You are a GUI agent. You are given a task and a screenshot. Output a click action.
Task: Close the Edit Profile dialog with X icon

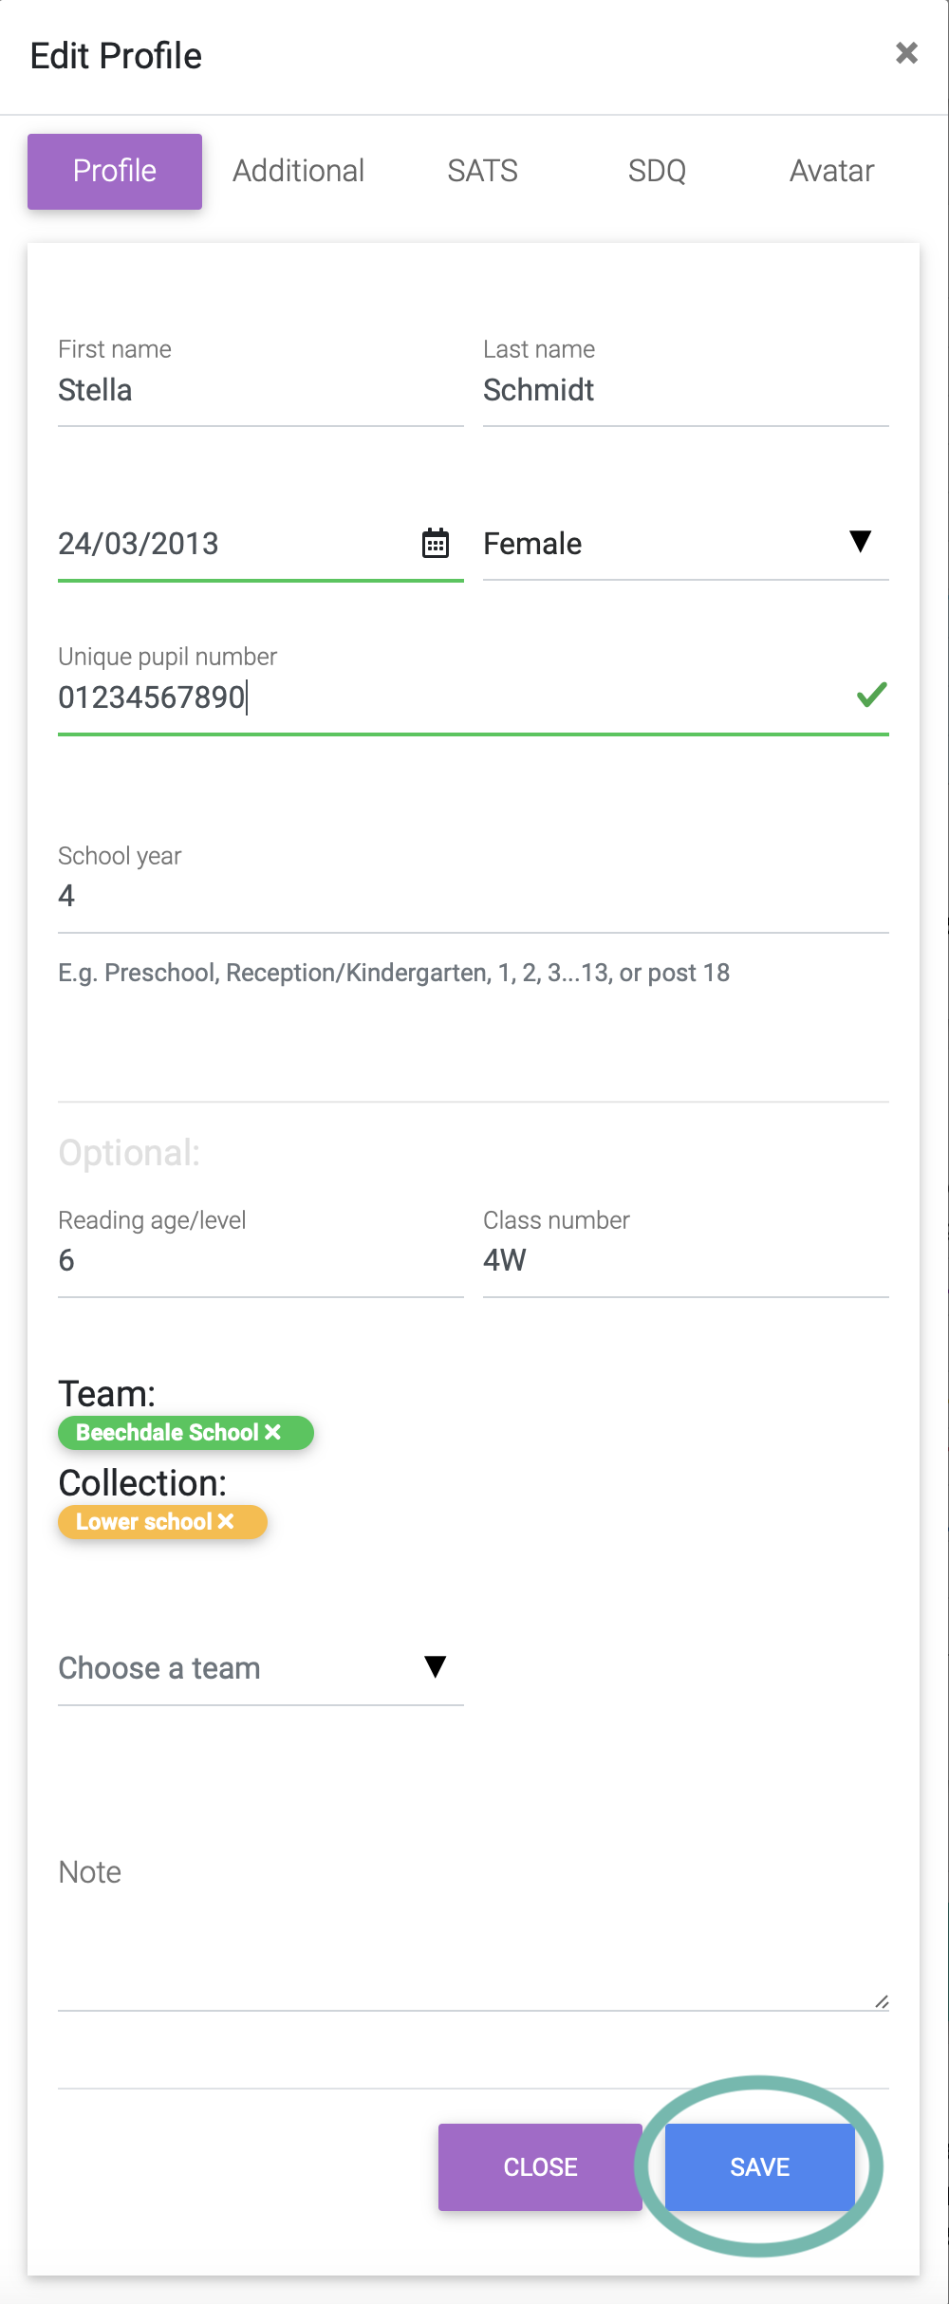(x=906, y=53)
